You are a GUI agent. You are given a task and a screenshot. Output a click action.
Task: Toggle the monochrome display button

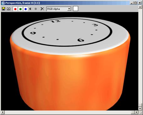tap(36, 9)
